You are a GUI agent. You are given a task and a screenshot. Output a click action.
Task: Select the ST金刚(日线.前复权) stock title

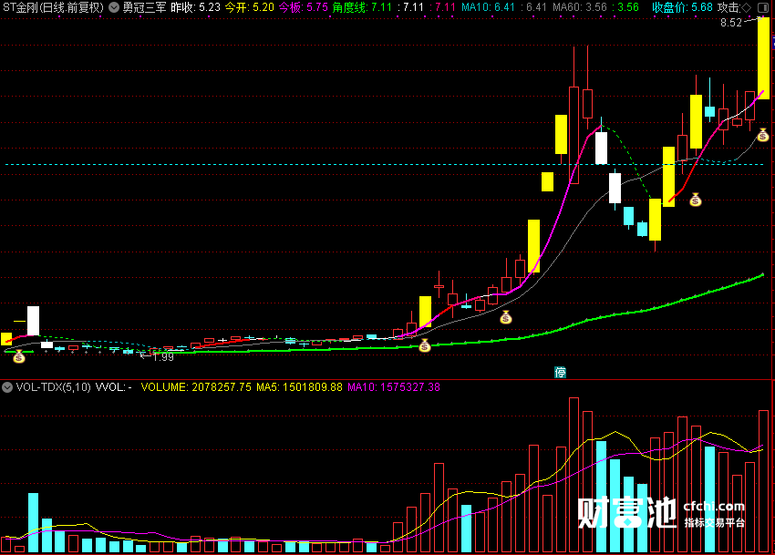coord(54,7)
